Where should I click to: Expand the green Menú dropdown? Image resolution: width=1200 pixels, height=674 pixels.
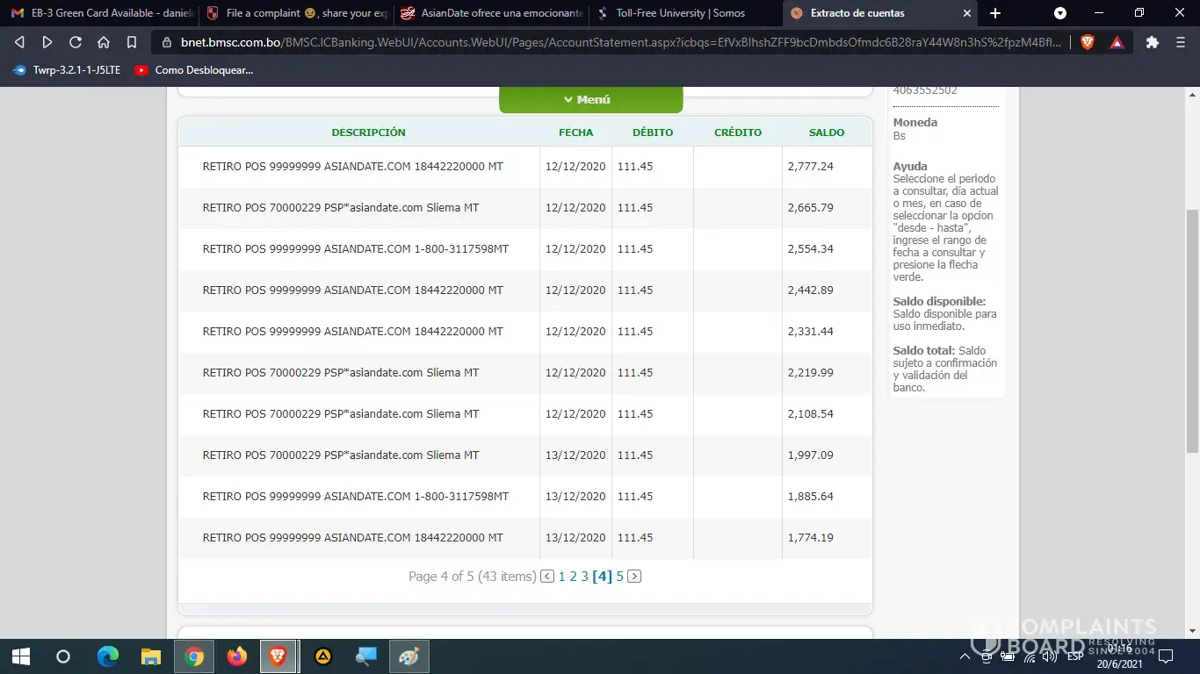tap(590, 100)
